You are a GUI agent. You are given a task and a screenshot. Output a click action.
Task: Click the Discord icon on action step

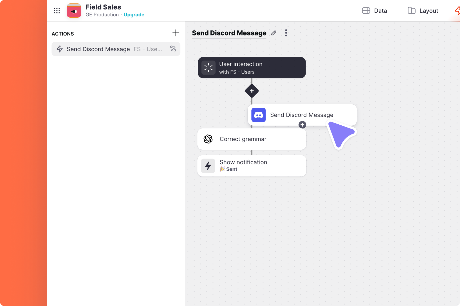click(258, 115)
